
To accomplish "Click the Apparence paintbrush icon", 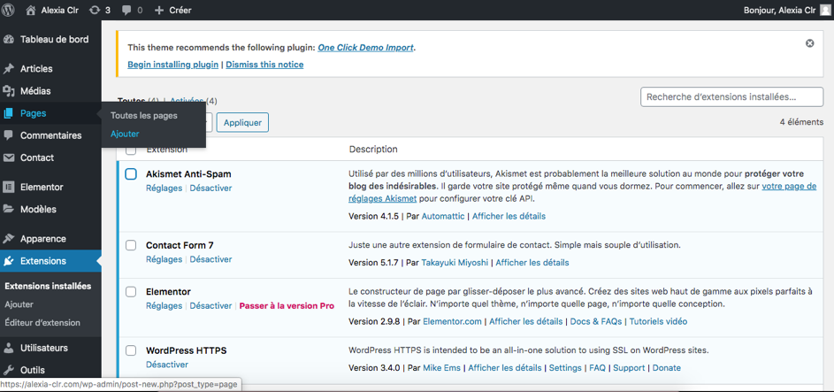I will pyautogui.click(x=9, y=239).
